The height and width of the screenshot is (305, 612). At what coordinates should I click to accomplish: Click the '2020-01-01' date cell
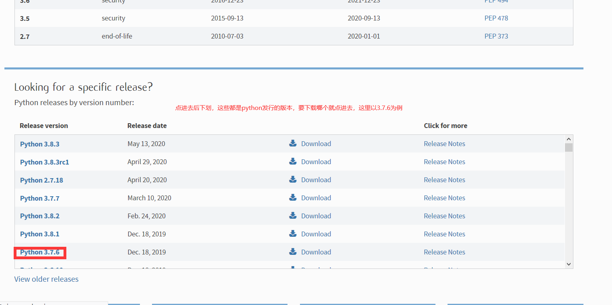(364, 36)
